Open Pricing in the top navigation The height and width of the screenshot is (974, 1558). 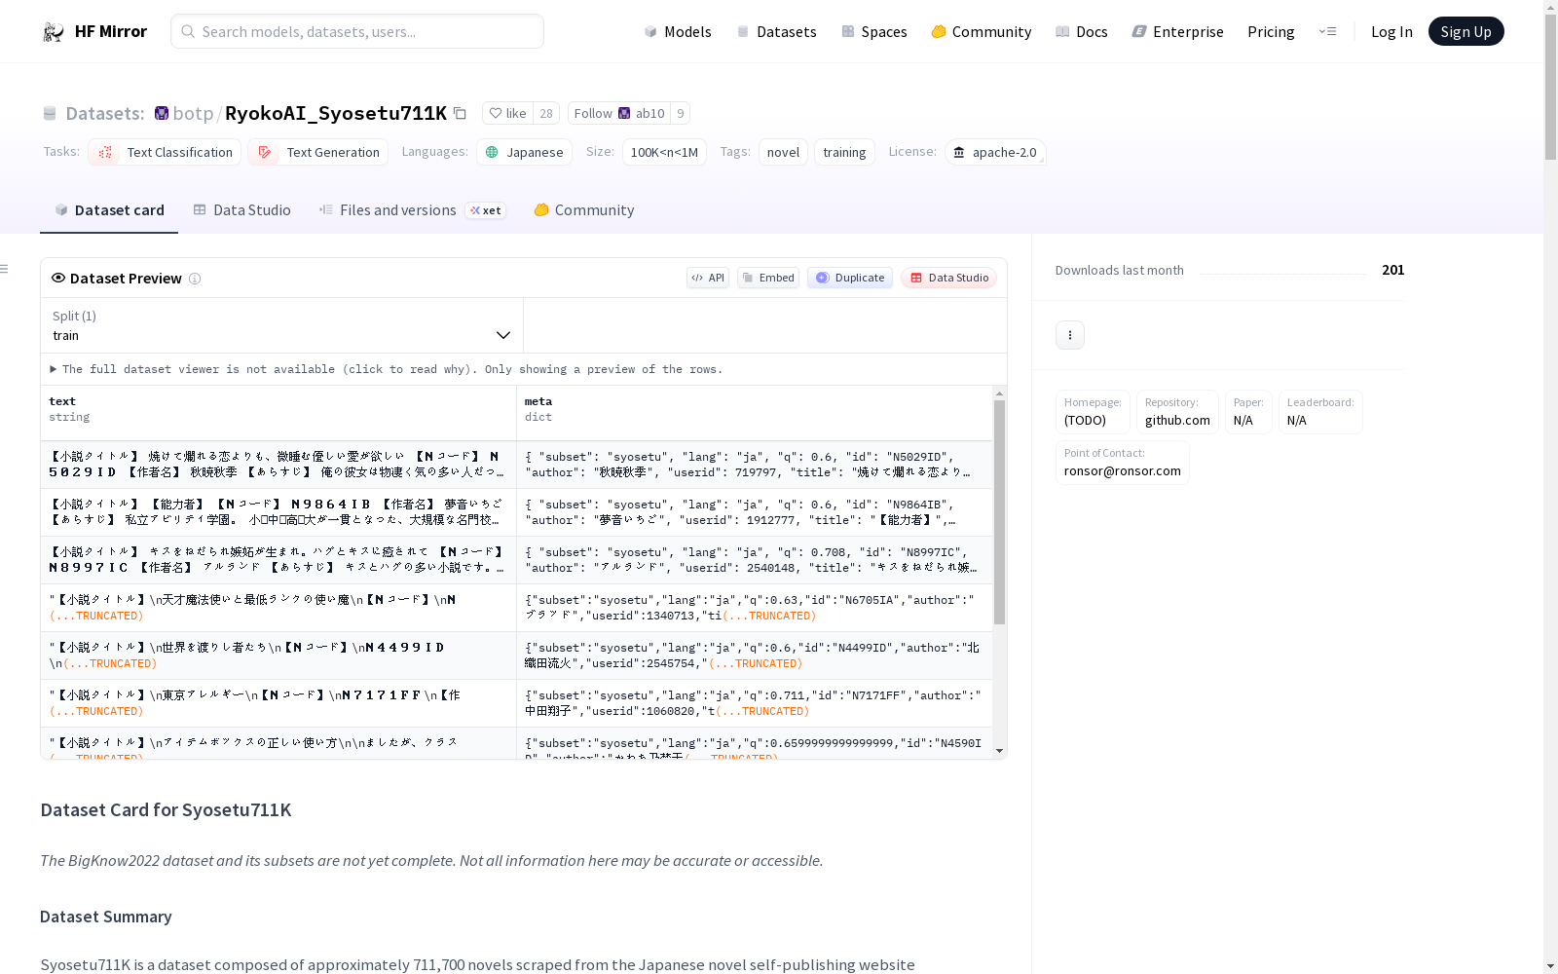1271,32
